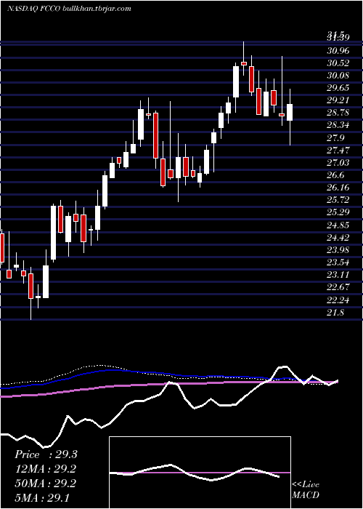This screenshot has height=509, width=363.
Task: Select the 27.03 price axis label
Action: click(338, 163)
